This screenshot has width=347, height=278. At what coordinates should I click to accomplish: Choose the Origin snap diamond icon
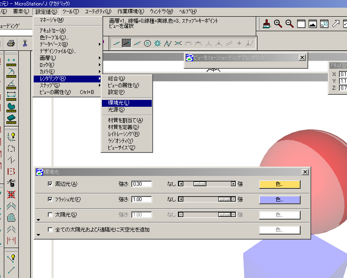[158, 44]
